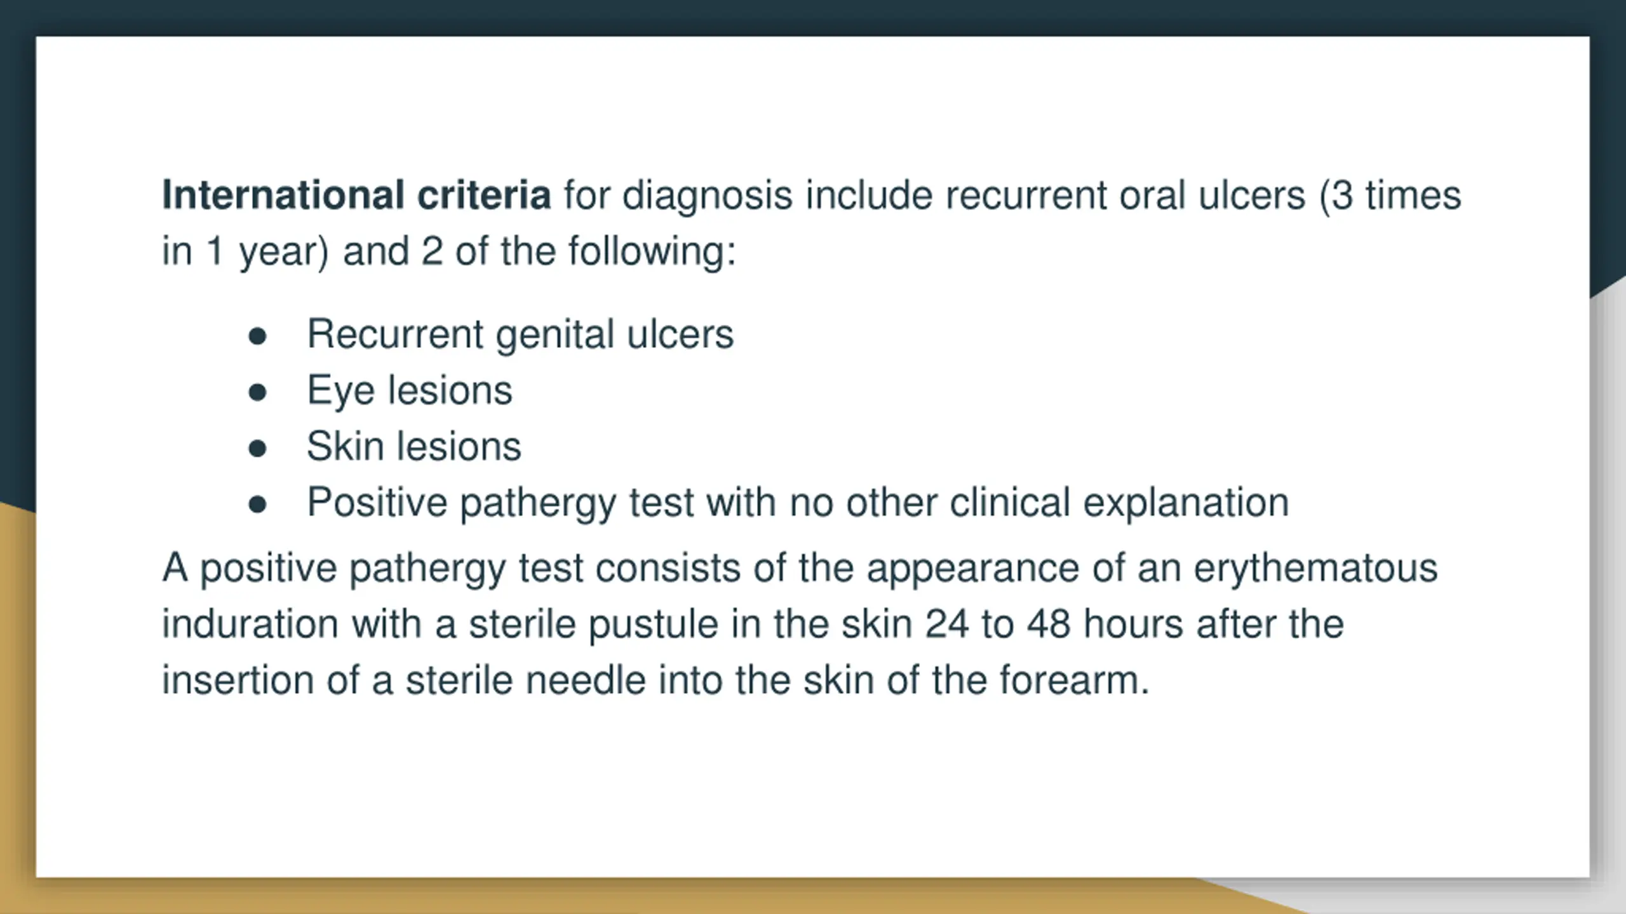Viewport: 1626px width, 914px height.
Task: Click the bullet dot before "Eye lesions"
Action: [x=257, y=392]
